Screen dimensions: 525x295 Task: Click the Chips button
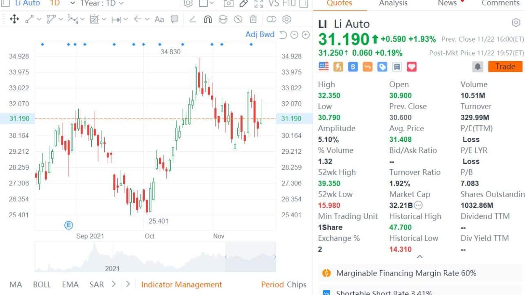297,284
